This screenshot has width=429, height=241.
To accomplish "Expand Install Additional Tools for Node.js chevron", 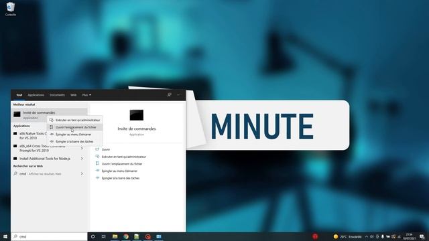I will tap(82, 159).
